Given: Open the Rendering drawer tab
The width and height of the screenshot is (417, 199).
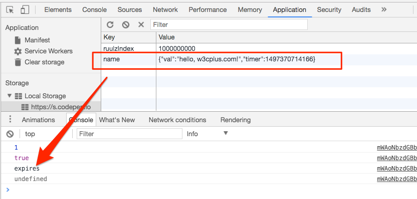Looking at the screenshot, I should pyautogui.click(x=236, y=120).
